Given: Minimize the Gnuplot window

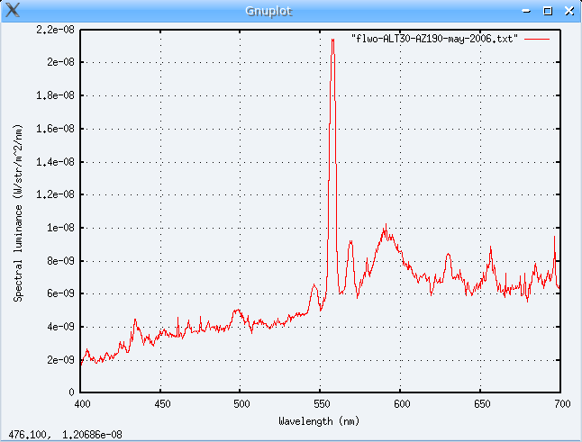Looking at the screenshot, I should coord(528,11).
